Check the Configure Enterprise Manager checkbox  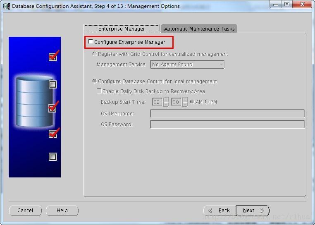pyautogui.click(x=91, y=42)
